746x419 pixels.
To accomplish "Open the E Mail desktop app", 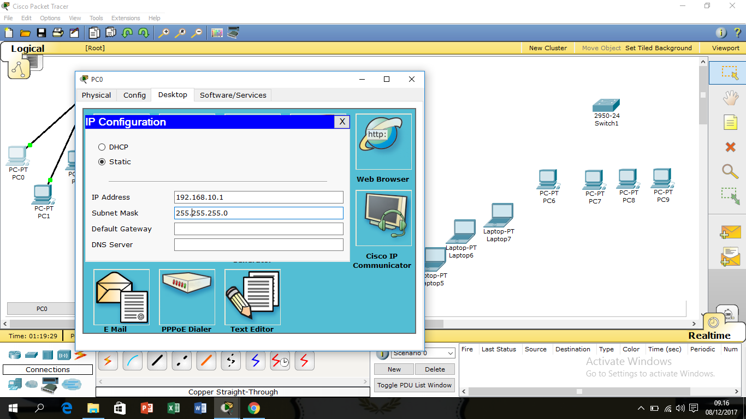I will (121, 297).
